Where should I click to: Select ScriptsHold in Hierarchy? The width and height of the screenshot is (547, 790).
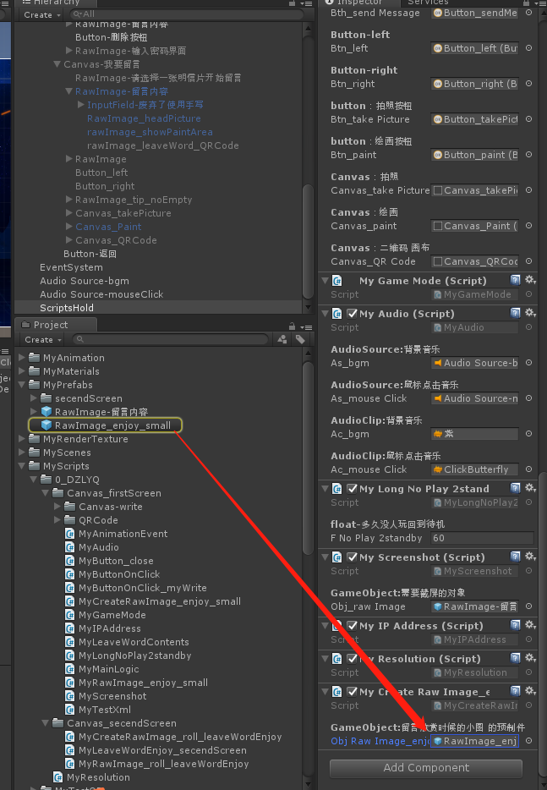67,308
